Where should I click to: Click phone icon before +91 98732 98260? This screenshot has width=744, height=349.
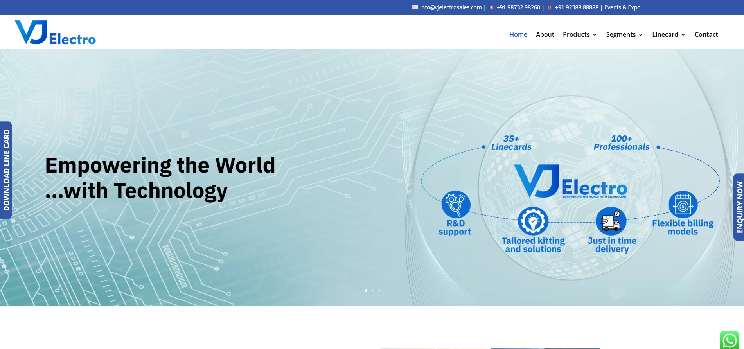(492, 7)
